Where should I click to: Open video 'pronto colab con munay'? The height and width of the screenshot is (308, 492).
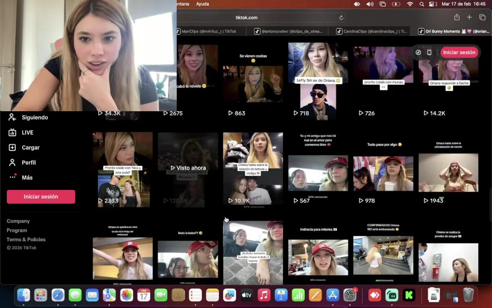pos(383,81)
